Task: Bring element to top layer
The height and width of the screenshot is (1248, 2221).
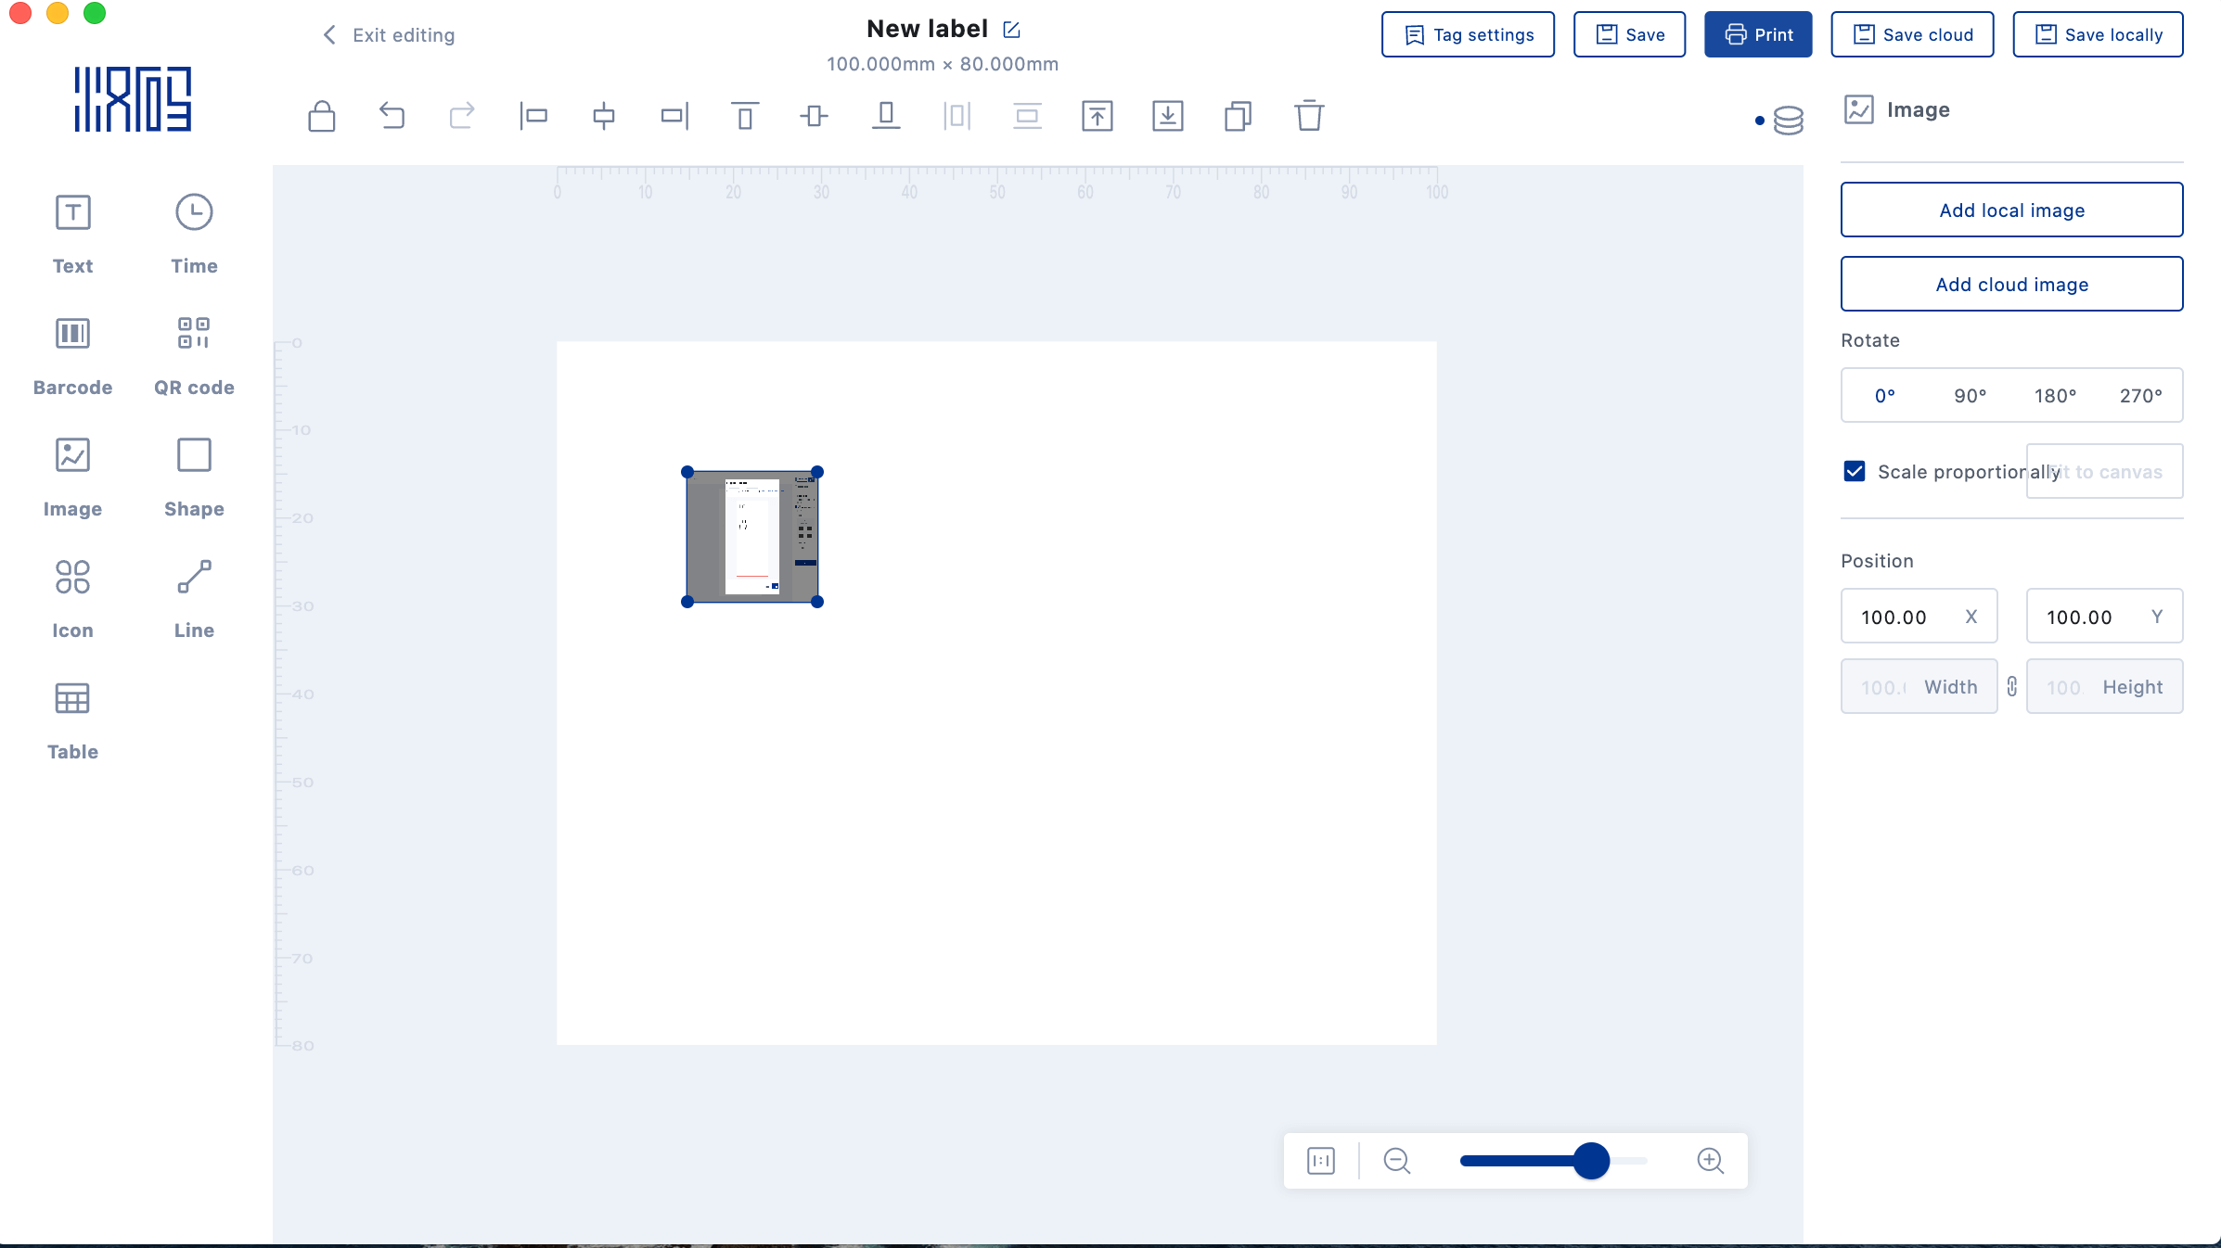Action: click(x=1097, y=116)
